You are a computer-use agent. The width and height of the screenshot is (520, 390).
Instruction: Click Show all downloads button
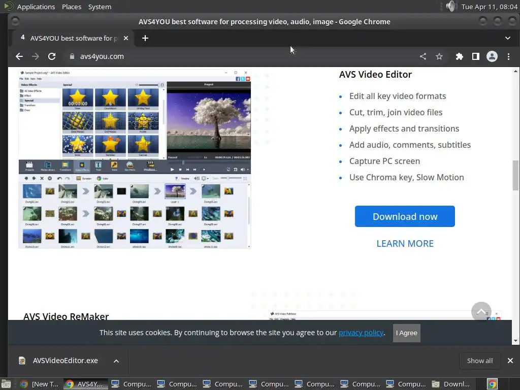coord(479,361)
